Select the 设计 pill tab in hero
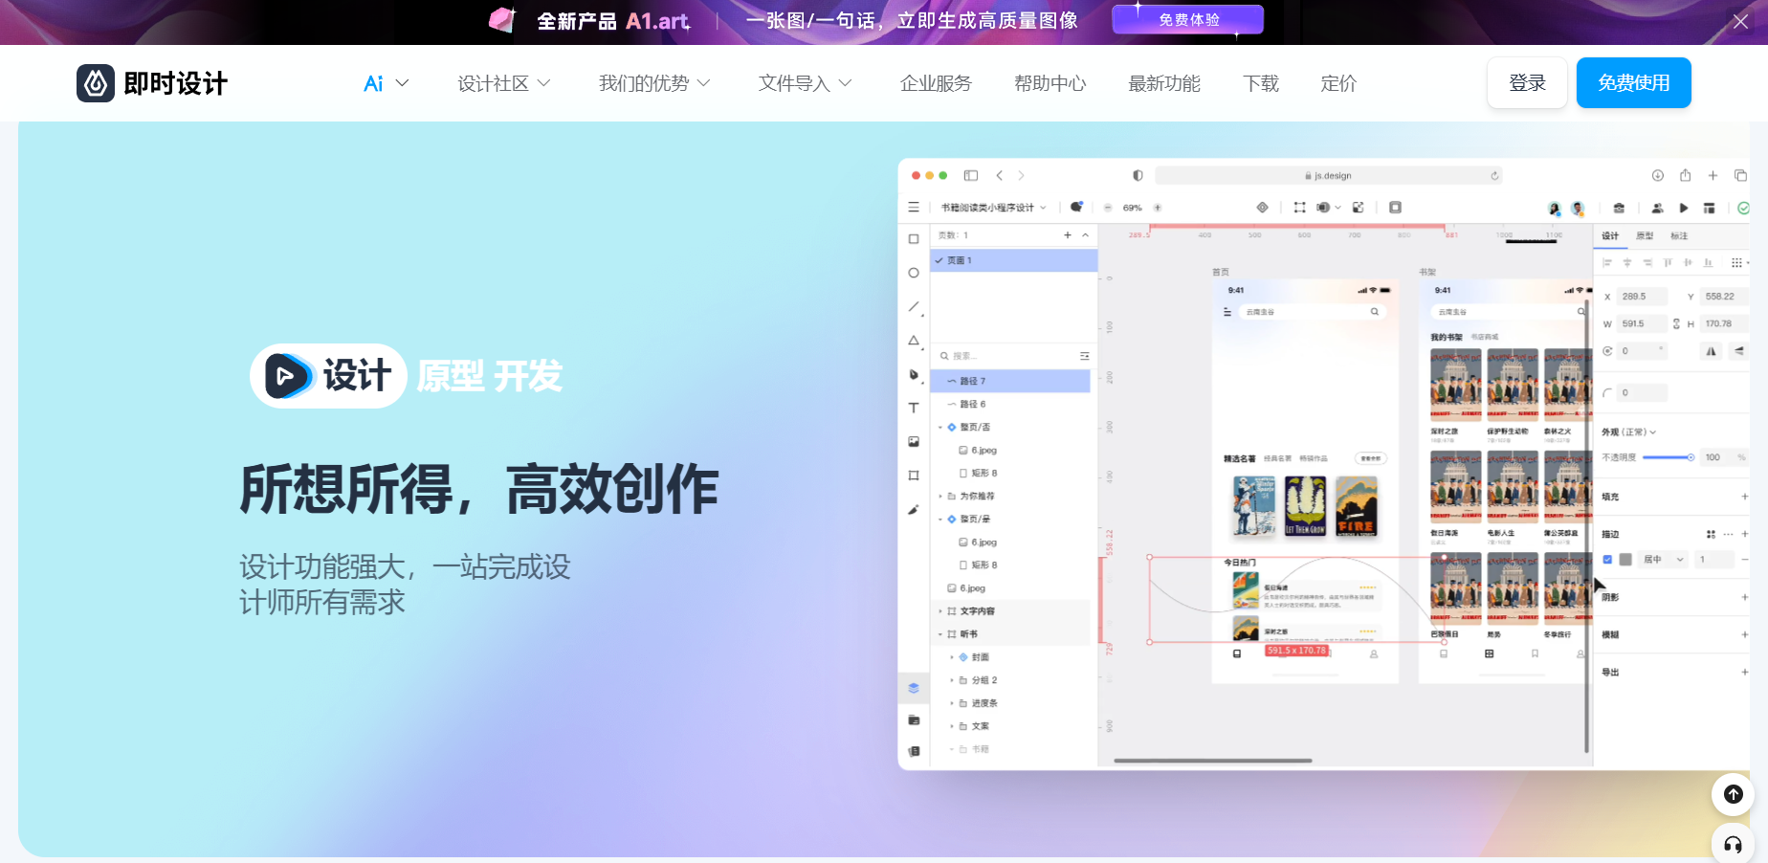The height and width of the screenshot is (863, 1768). point(328,376)
